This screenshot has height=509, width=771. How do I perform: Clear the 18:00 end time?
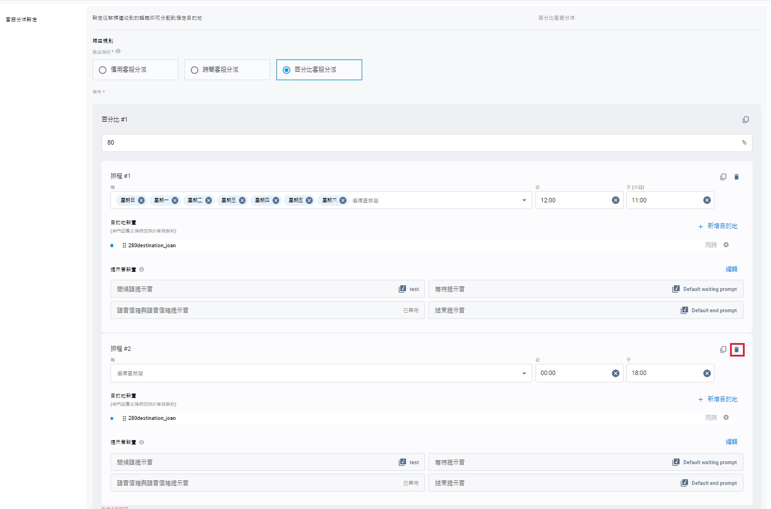click(707, 373)
